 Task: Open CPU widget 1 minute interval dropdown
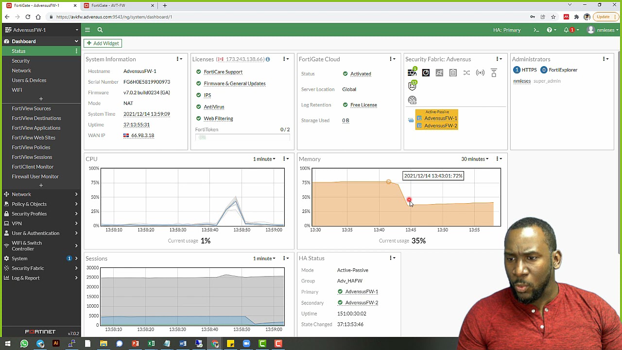click(264, 159)
